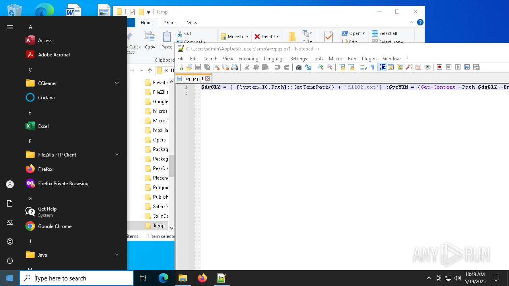Open Document Map icon in Notepad++ toolbar
Image resolution: width=509 pixels, height=286 pixels.
point(400,67)
